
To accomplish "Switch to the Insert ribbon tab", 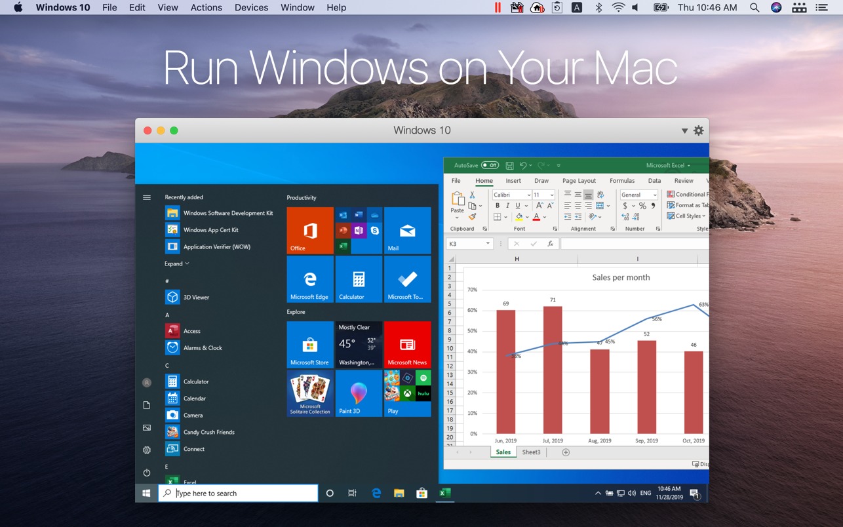I will (513, 181).
